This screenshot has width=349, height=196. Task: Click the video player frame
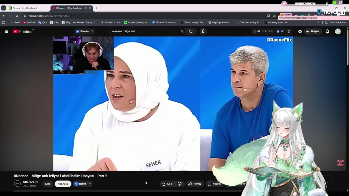[x=173, y=104]
